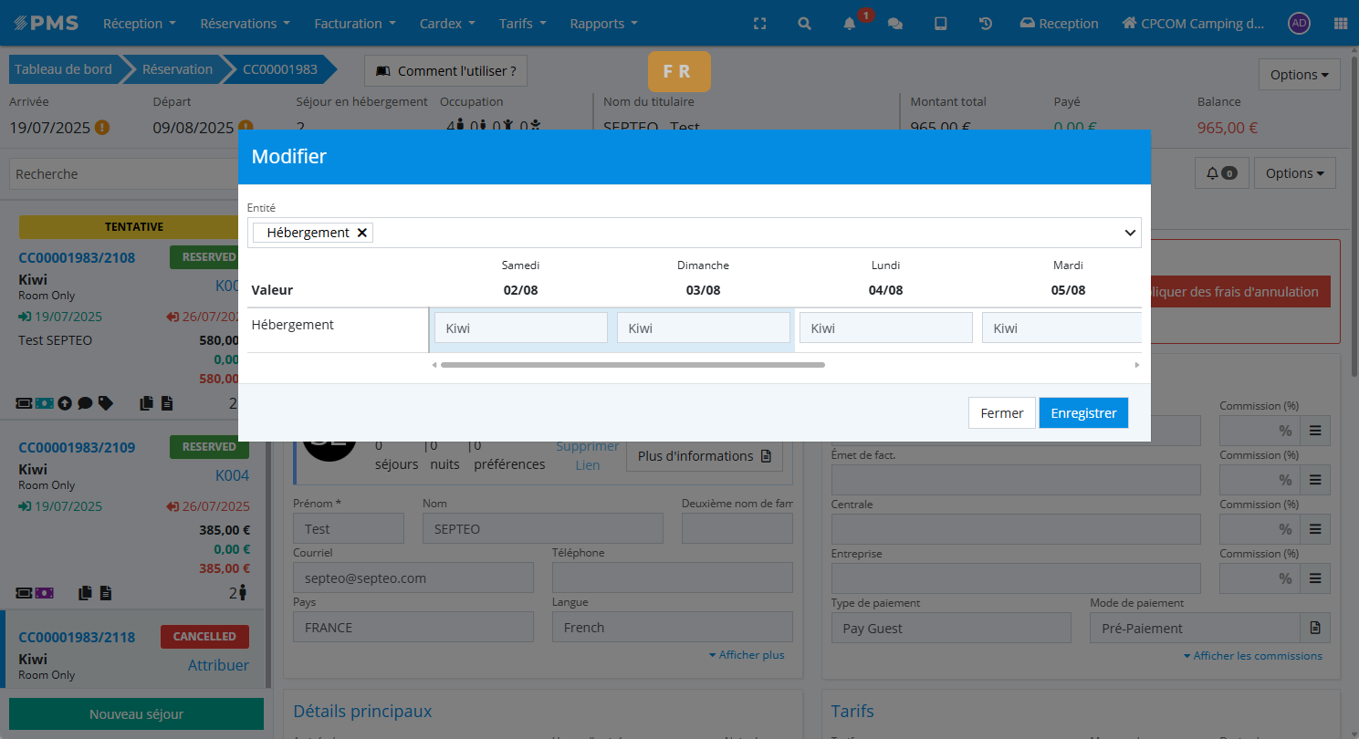Click the fullscreen icon in top navbar
This screenshot has height=739, width=1359.
click(x=759, y=24)
